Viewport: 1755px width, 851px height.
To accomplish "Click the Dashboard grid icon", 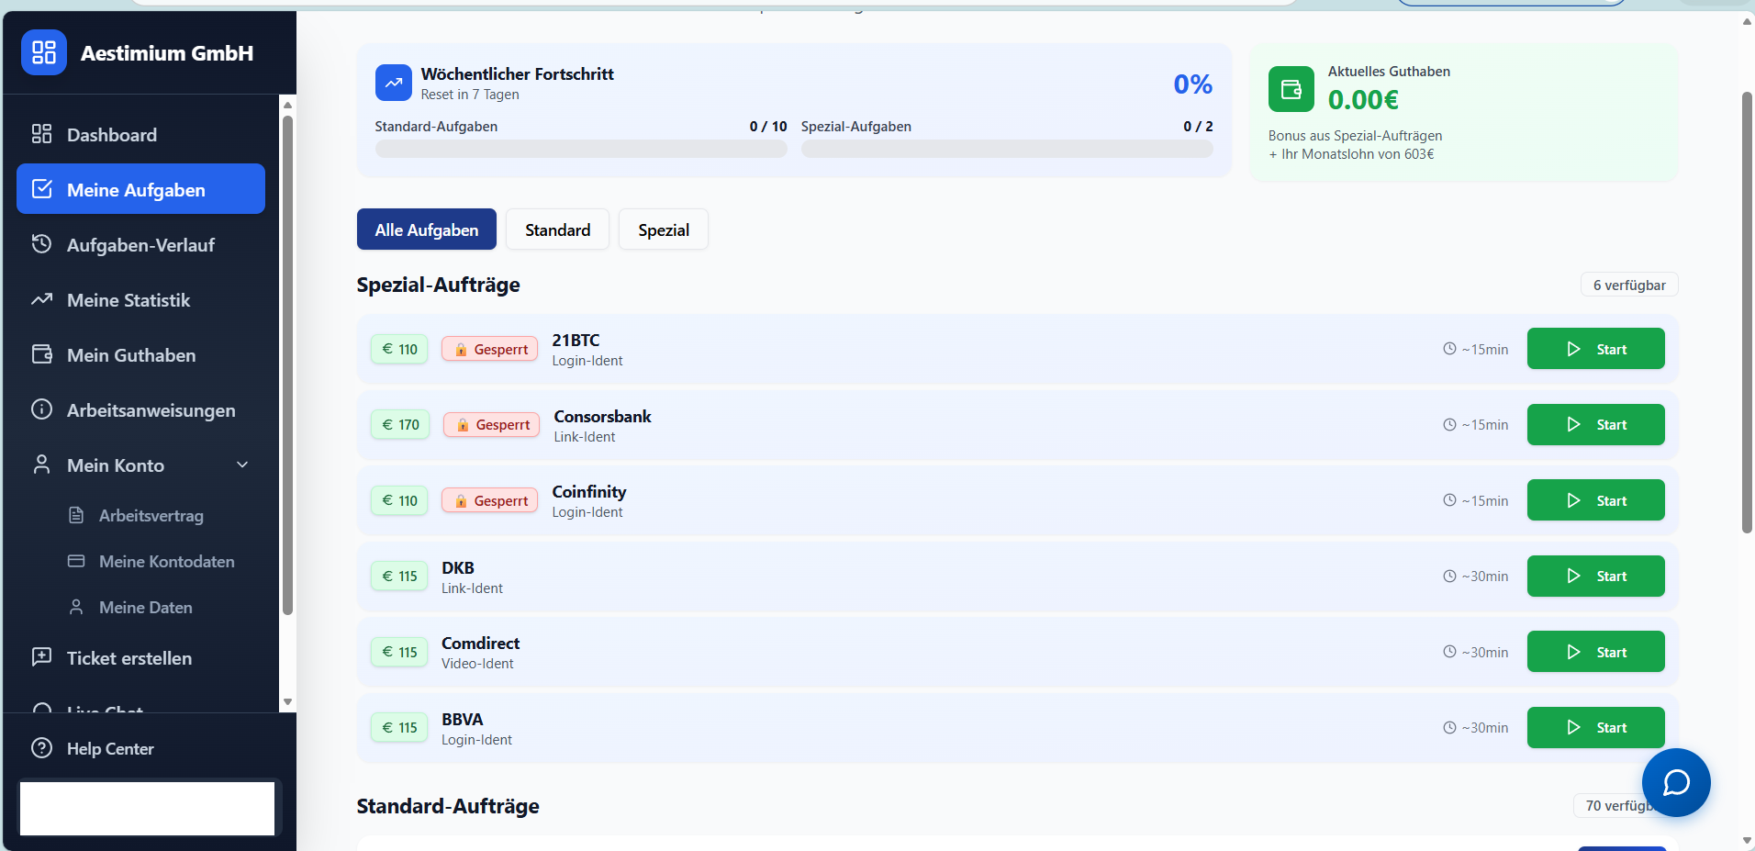I will click(41, 134).
